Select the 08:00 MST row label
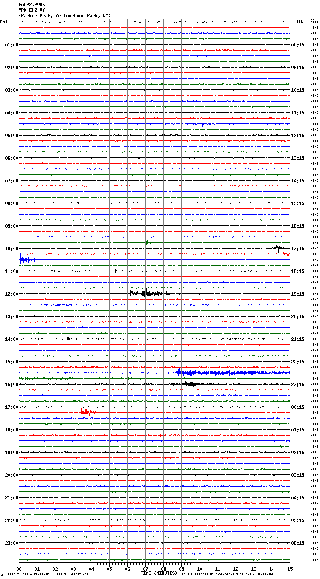The width and height of the screenshot is (320, 579). pos(12,203)
